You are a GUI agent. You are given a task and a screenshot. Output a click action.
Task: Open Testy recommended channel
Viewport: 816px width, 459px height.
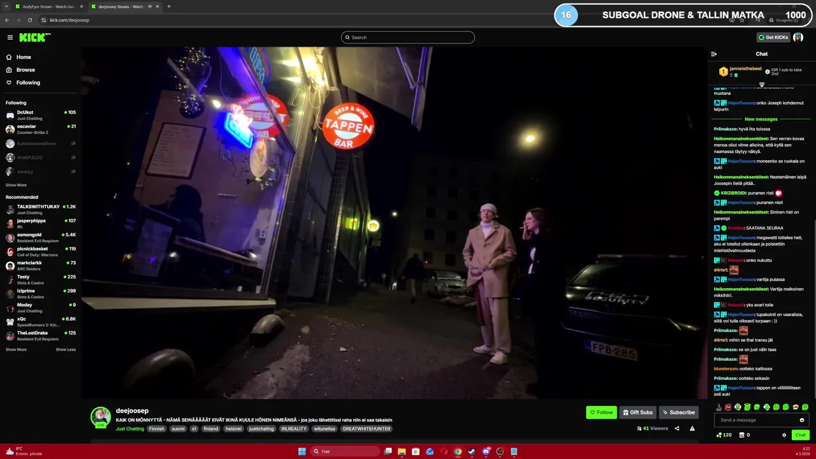coord(41,279)
